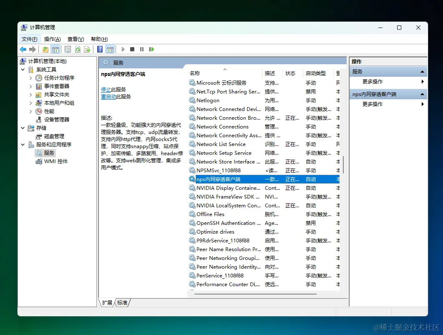This screenshot has height=335, width=443.
Task: Collapse the nps内网穿透客户端 actions section
Action: tap(422, 94)
